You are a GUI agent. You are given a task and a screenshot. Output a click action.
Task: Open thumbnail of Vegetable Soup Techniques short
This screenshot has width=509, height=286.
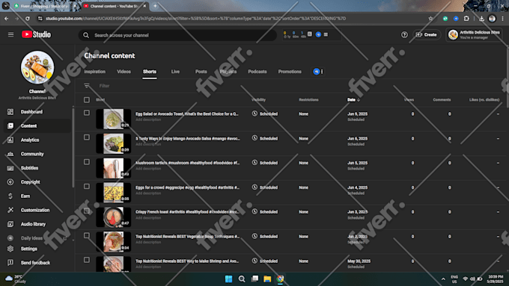[x=113, y=242]
